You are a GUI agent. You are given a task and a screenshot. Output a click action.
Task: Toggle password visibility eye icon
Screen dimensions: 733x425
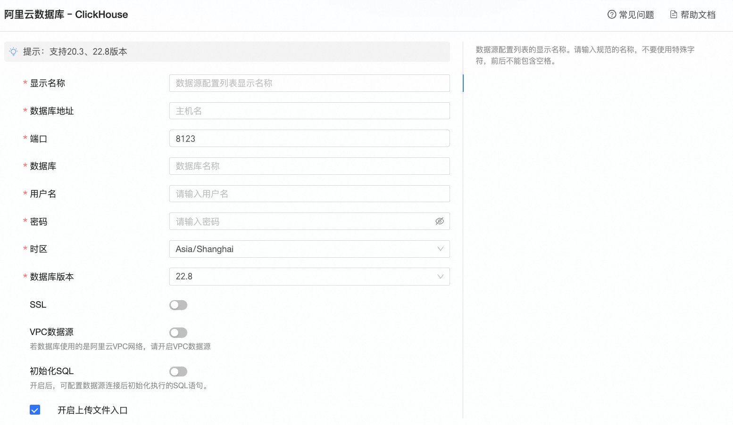440,221
